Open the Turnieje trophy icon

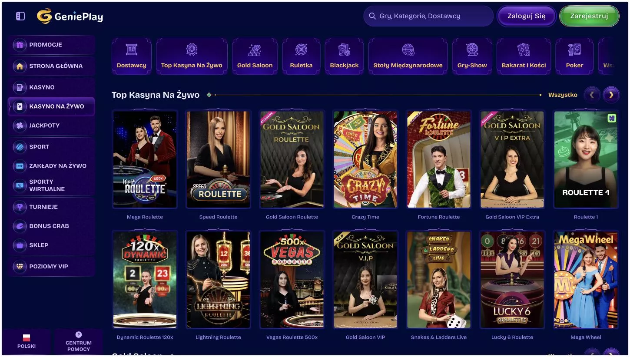click(20, 207)
